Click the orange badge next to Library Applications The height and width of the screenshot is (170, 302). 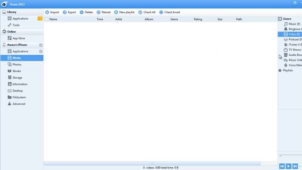40,18
